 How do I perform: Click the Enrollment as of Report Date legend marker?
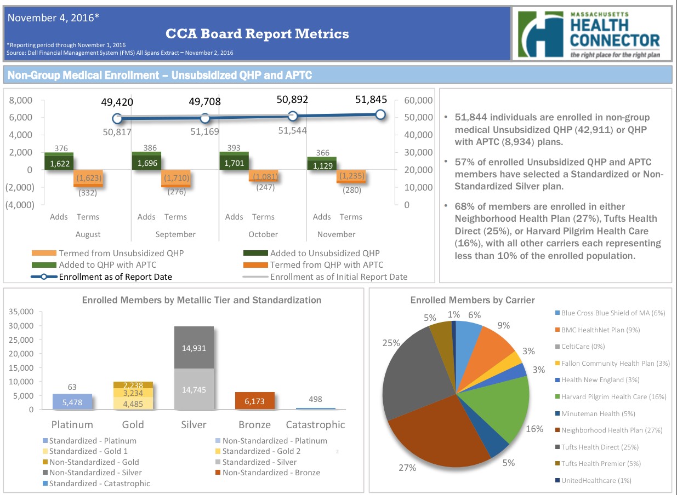pos(44,277)
